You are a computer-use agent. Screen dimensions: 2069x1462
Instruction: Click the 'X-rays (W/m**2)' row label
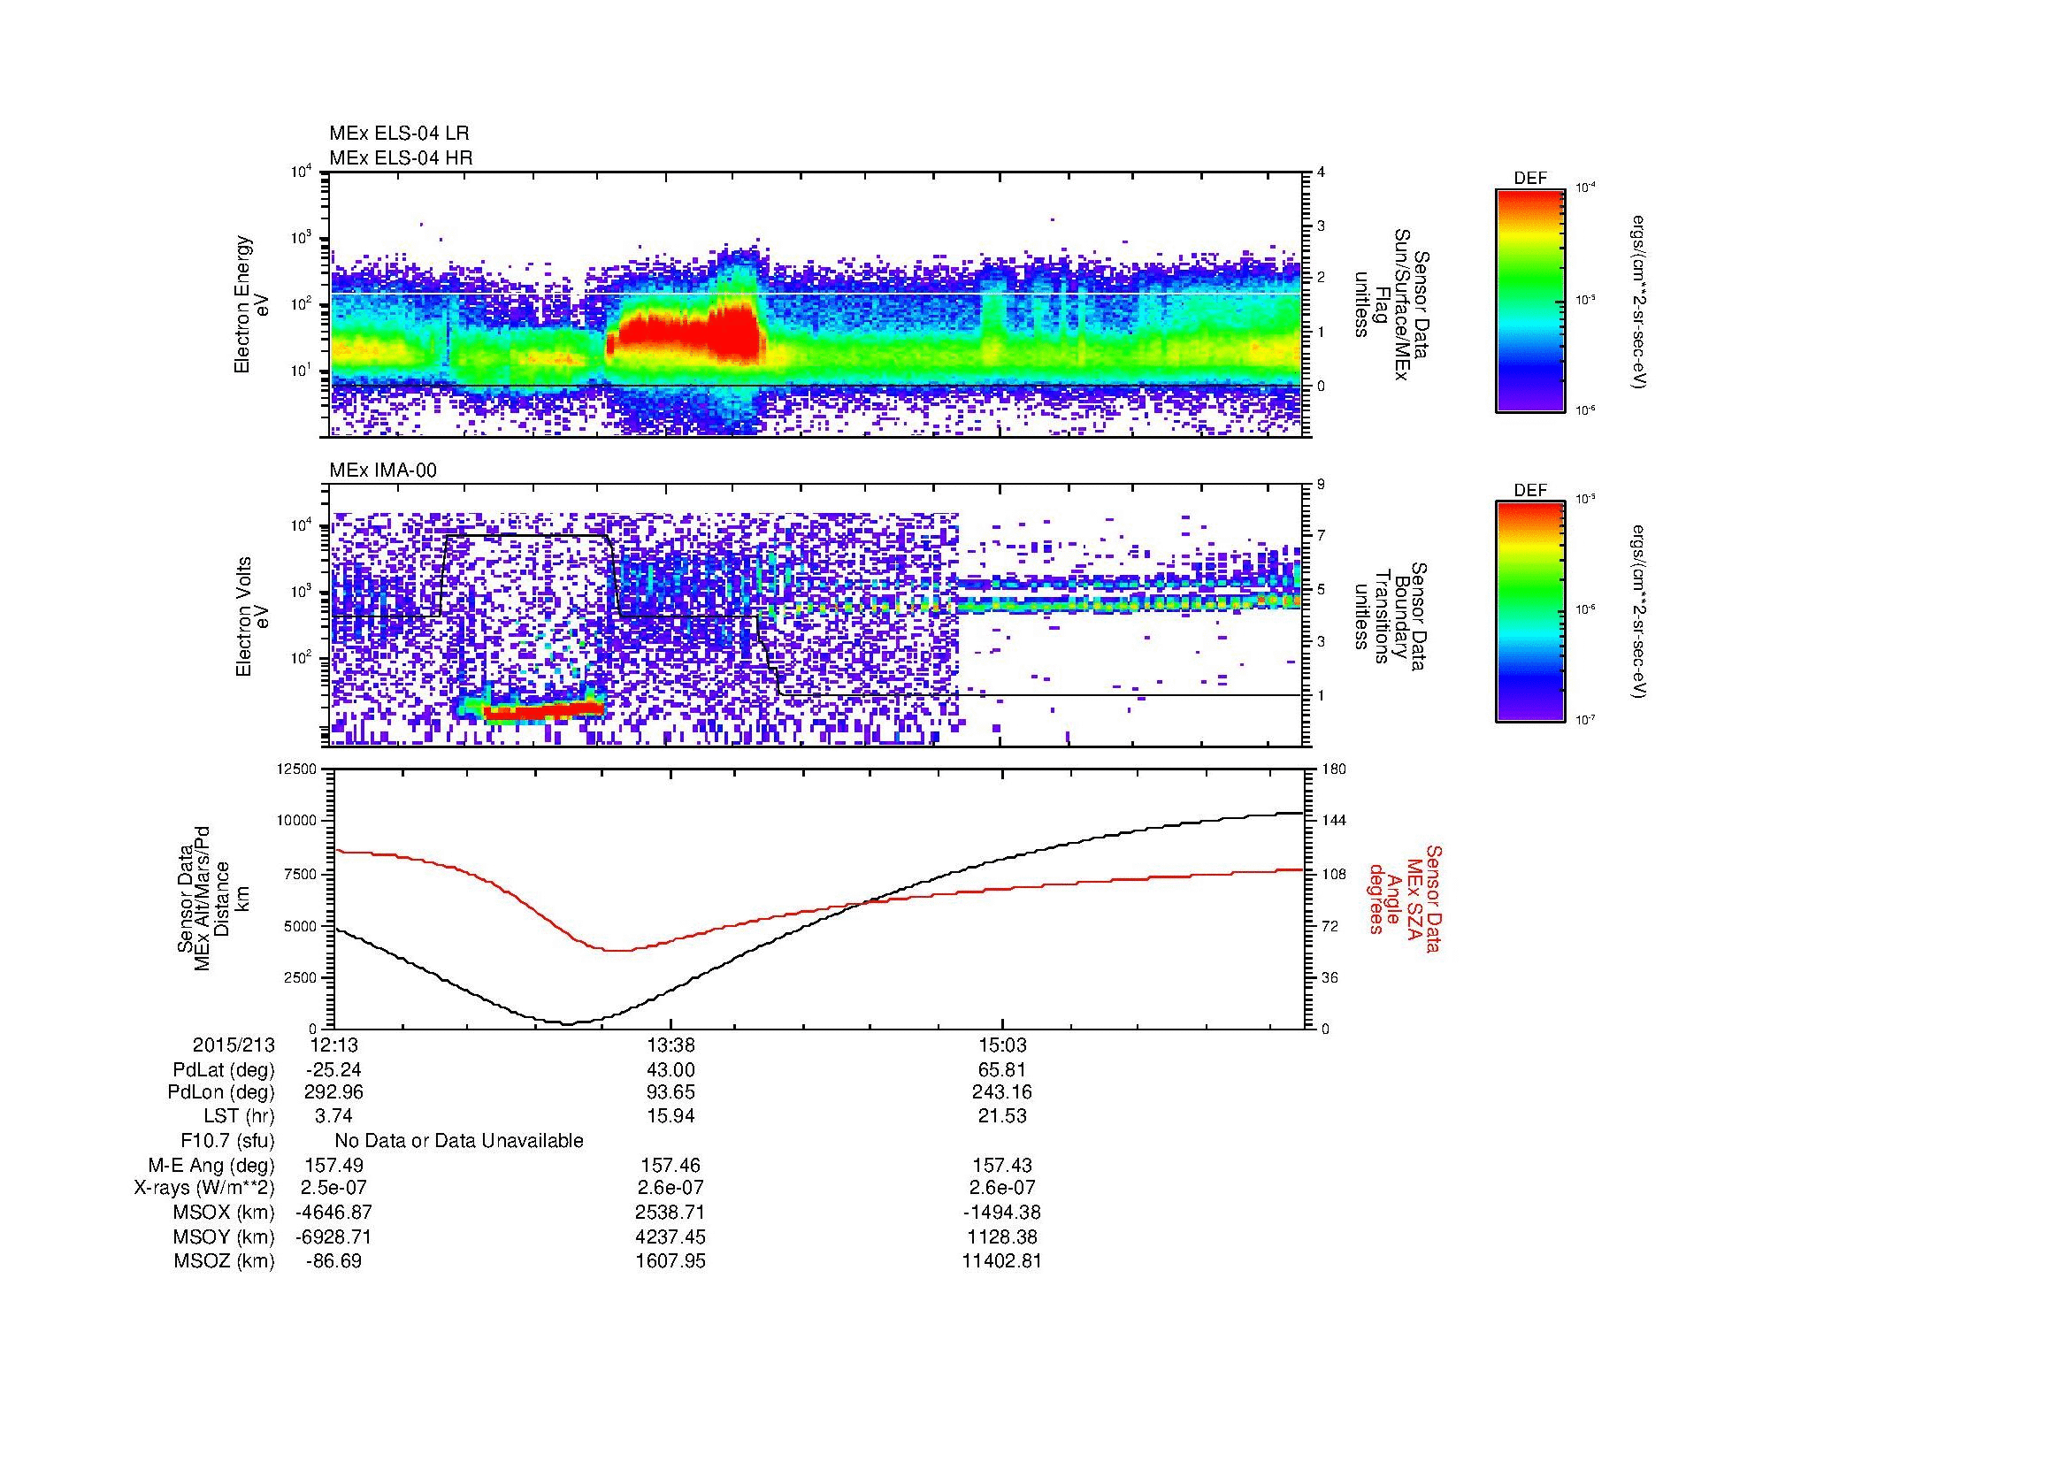tap(204, 1188)
